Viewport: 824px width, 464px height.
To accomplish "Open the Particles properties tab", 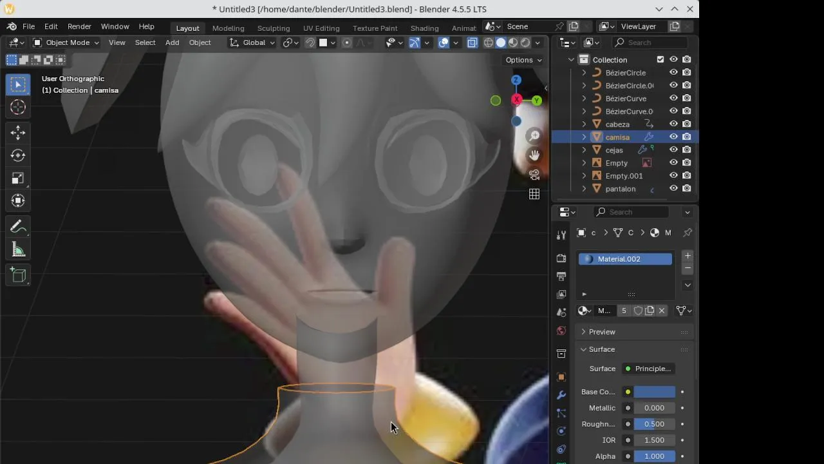I will pyautogui.click(x=561, y=413).
